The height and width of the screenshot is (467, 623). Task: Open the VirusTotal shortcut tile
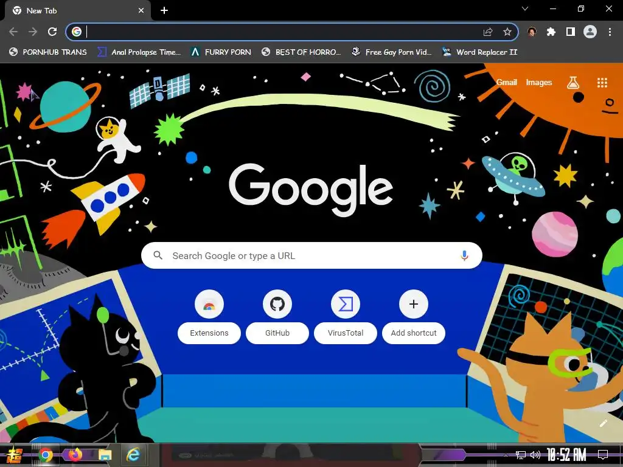point(346,316)
